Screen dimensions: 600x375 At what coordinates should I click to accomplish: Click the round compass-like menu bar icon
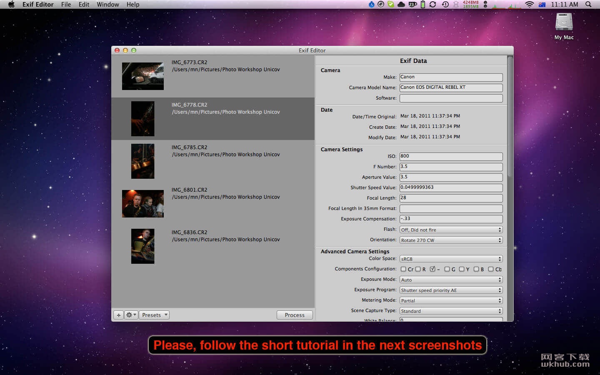381,5
